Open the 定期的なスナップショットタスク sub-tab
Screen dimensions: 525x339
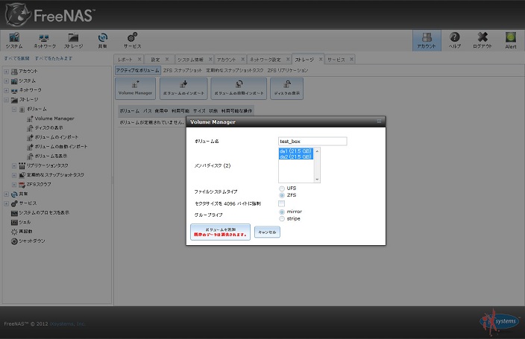(235, 70)
